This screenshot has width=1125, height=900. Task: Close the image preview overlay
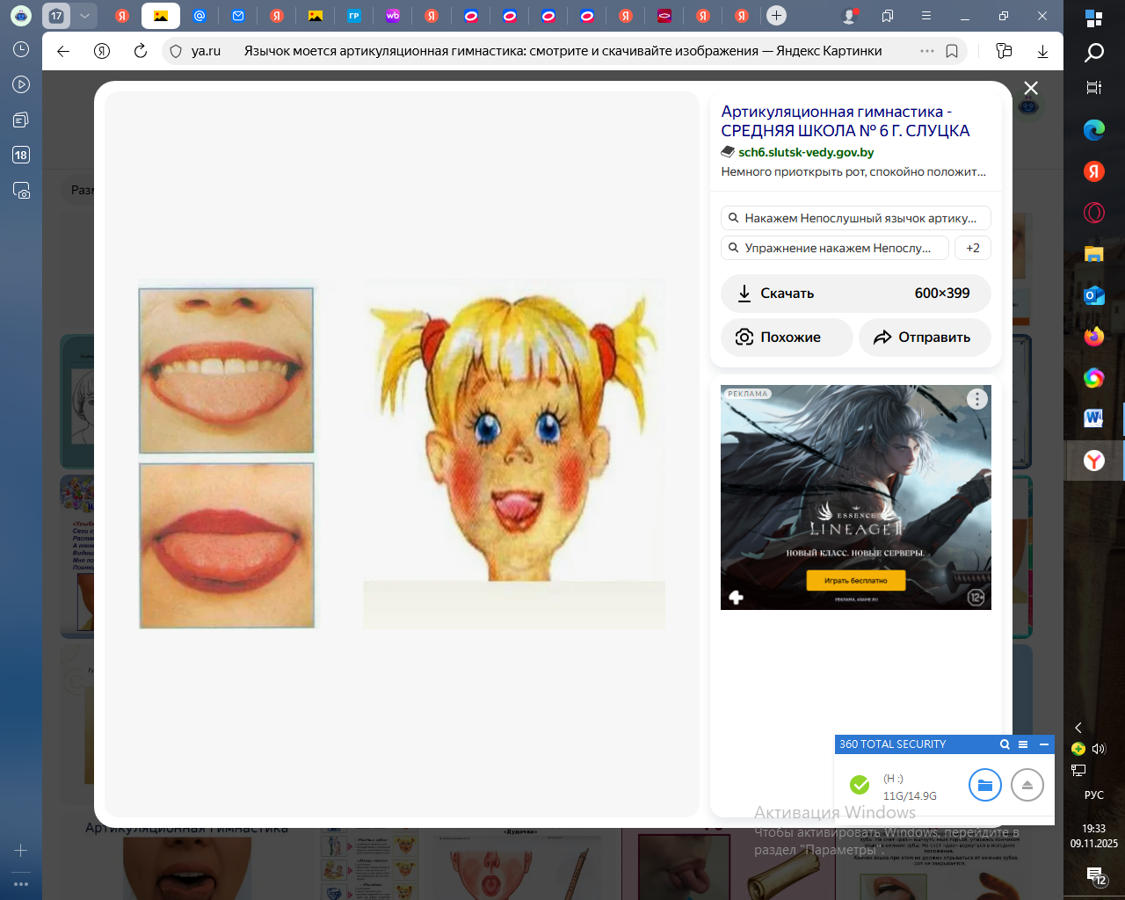pos(1031,88)
